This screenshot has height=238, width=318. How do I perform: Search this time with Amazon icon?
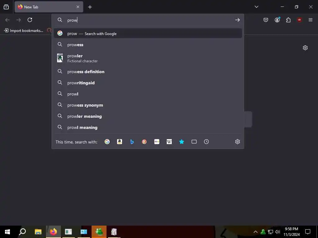[x=120, y=142]
